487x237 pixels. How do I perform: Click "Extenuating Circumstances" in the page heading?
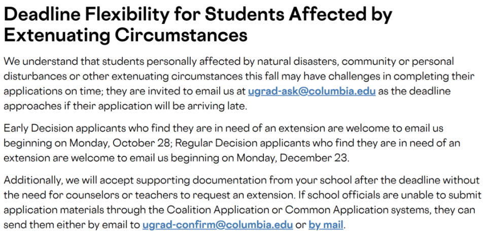click(125, 35)
